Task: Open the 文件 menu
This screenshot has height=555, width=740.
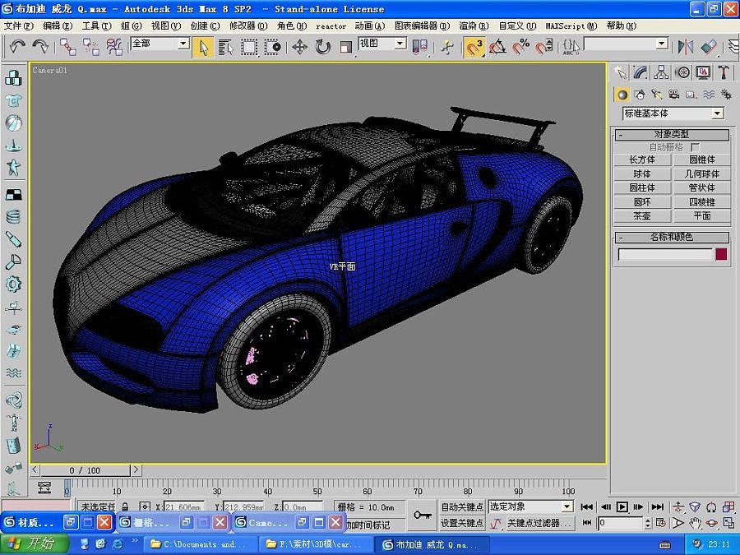Action: coord(19,26)
